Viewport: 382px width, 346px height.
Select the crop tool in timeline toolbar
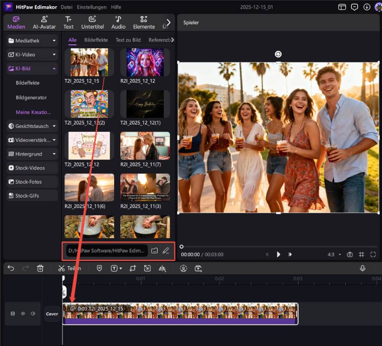pyautogui.click(x=132, y=269)
